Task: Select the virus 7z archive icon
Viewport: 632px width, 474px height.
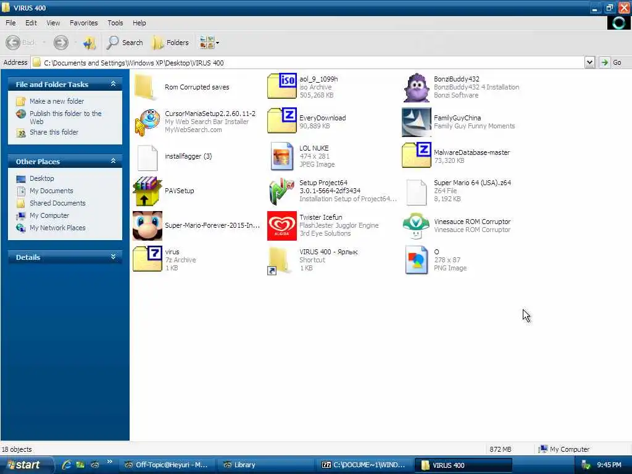Action: pos(147,259)
